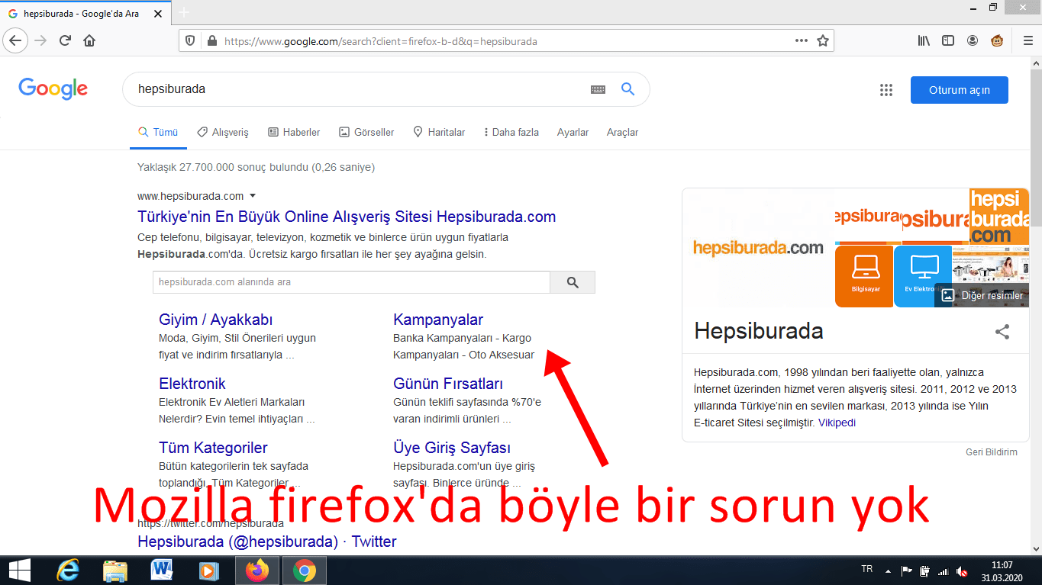Open File Explorer from taskbar
Viewport: 1042px width, 585px height.
115,570
